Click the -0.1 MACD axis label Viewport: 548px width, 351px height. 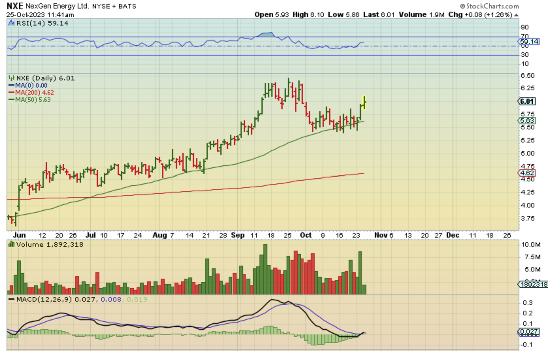[x=526, y=344]
